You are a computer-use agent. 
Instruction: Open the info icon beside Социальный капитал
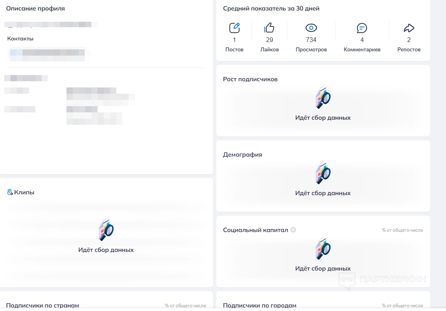(293, 230)
